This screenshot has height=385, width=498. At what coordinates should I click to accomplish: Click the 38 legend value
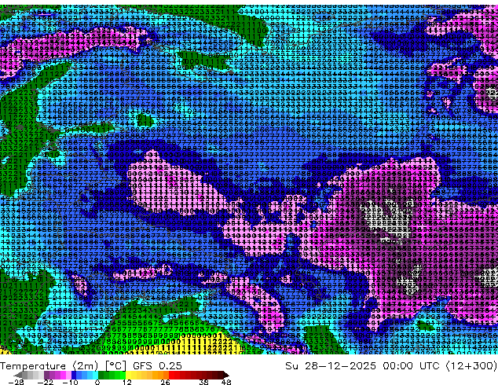[x=204, y=382]
